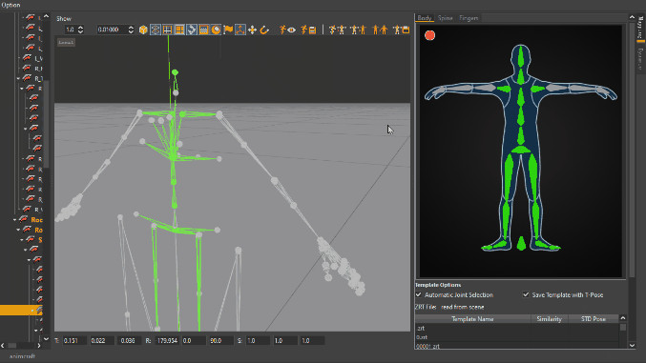Toggle Automatic Joint Selection checkbox
The height and width of the screenshot is (363, 646).
[x=419, y=294]
